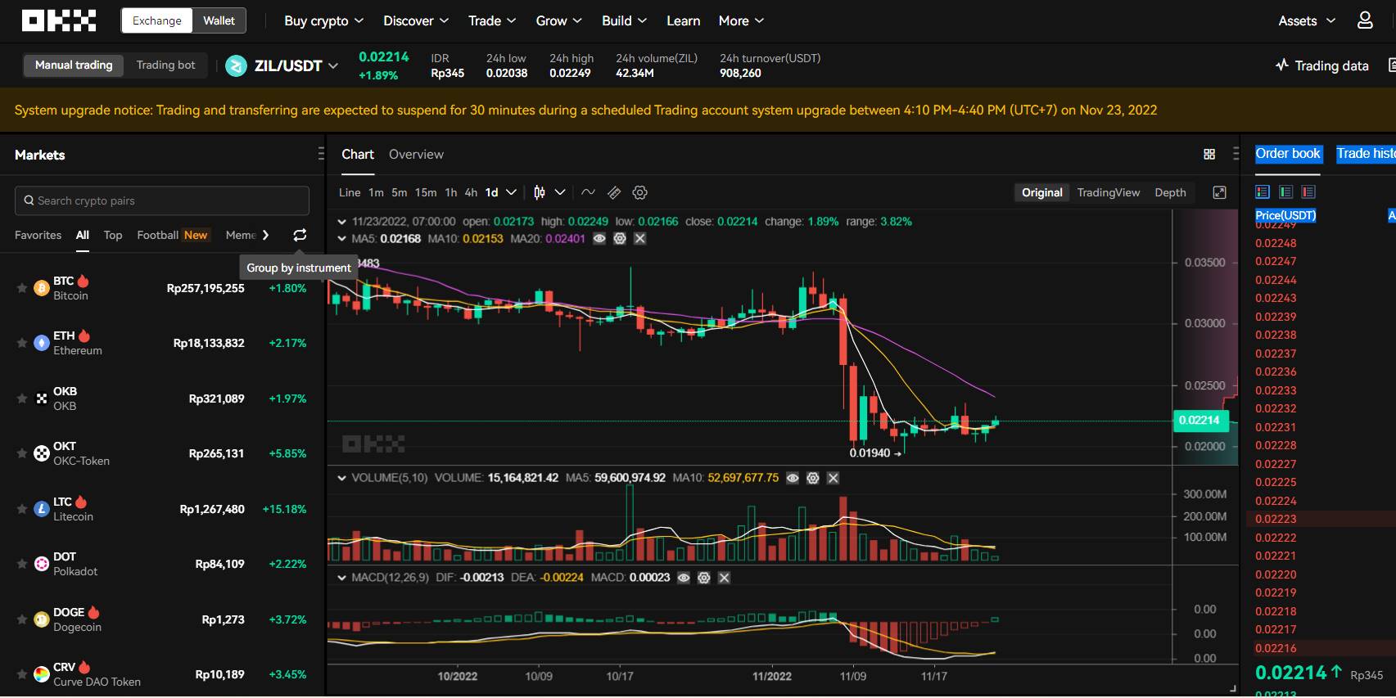Select Line chart interval
Screen dimensions: 1396x698
pyautogui.click(x=350, y=192)
